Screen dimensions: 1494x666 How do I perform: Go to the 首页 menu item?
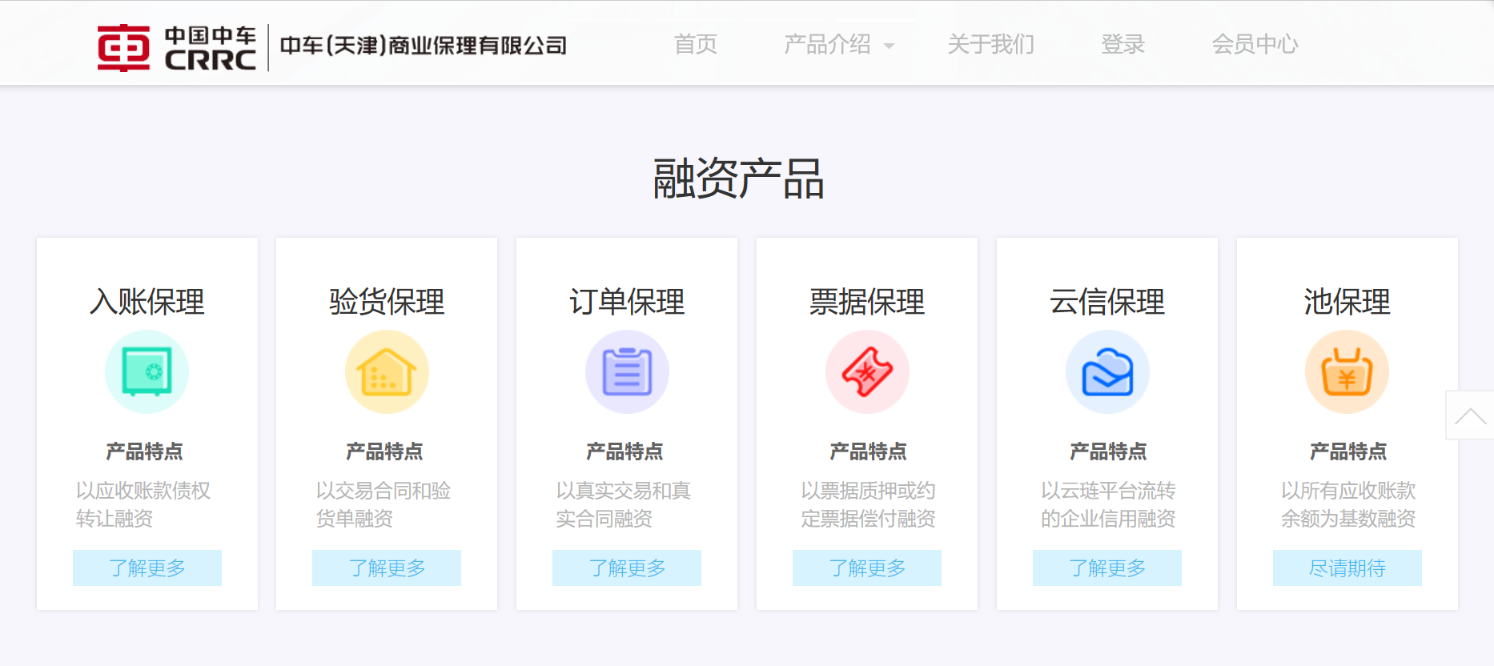point(696,44)
